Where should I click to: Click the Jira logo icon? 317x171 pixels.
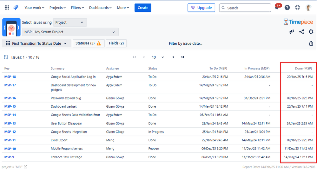(x=16, y=8)
